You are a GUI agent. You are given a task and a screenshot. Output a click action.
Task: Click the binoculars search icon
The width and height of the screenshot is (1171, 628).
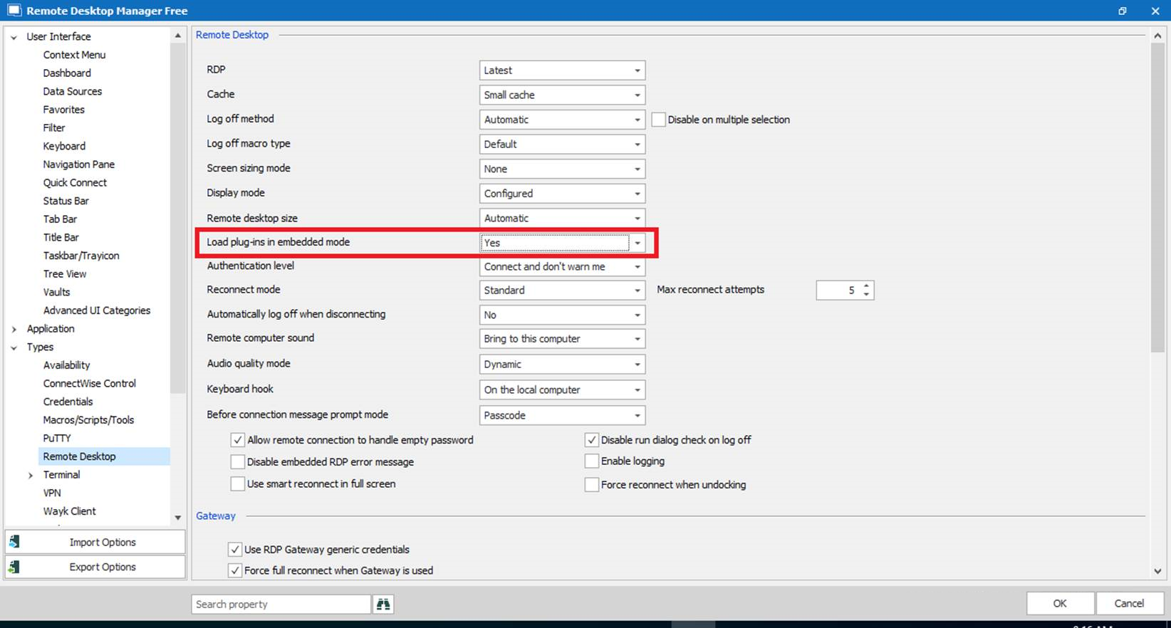(x=383, y=605)
